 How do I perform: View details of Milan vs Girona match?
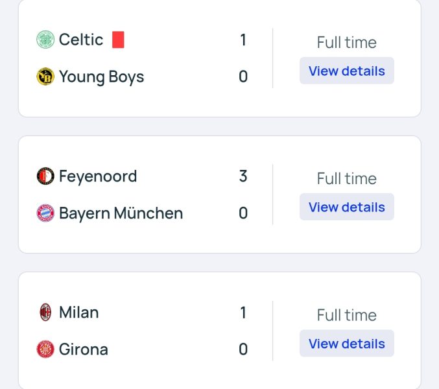347,344
